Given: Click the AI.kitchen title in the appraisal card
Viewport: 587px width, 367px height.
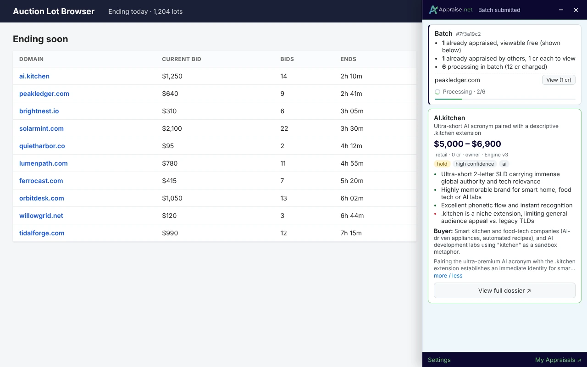Looking at the screenshot, I should [x=449, y=118].
